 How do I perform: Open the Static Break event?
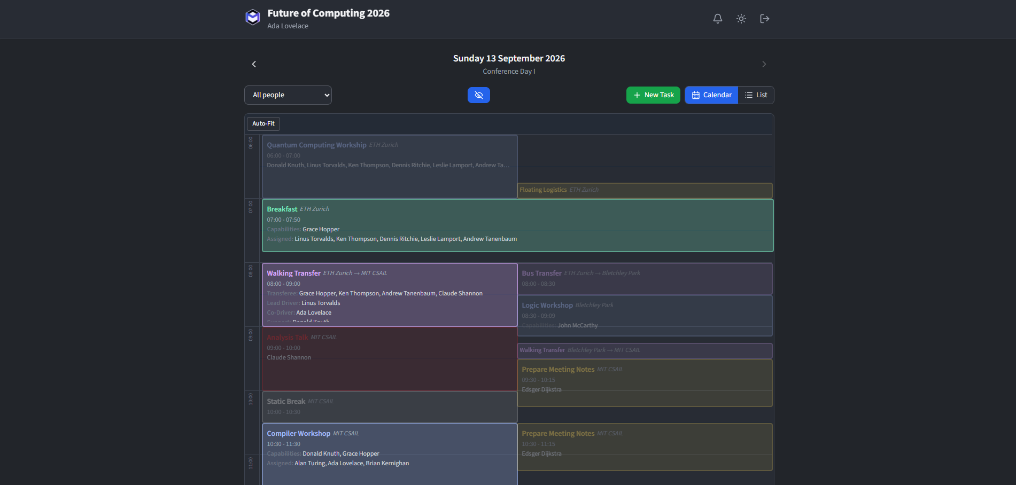point(390,406)
